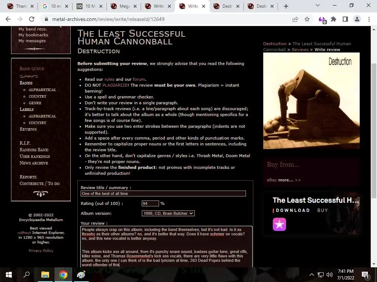
Task: Click the network tray icon
Action: tap(321, 275)
